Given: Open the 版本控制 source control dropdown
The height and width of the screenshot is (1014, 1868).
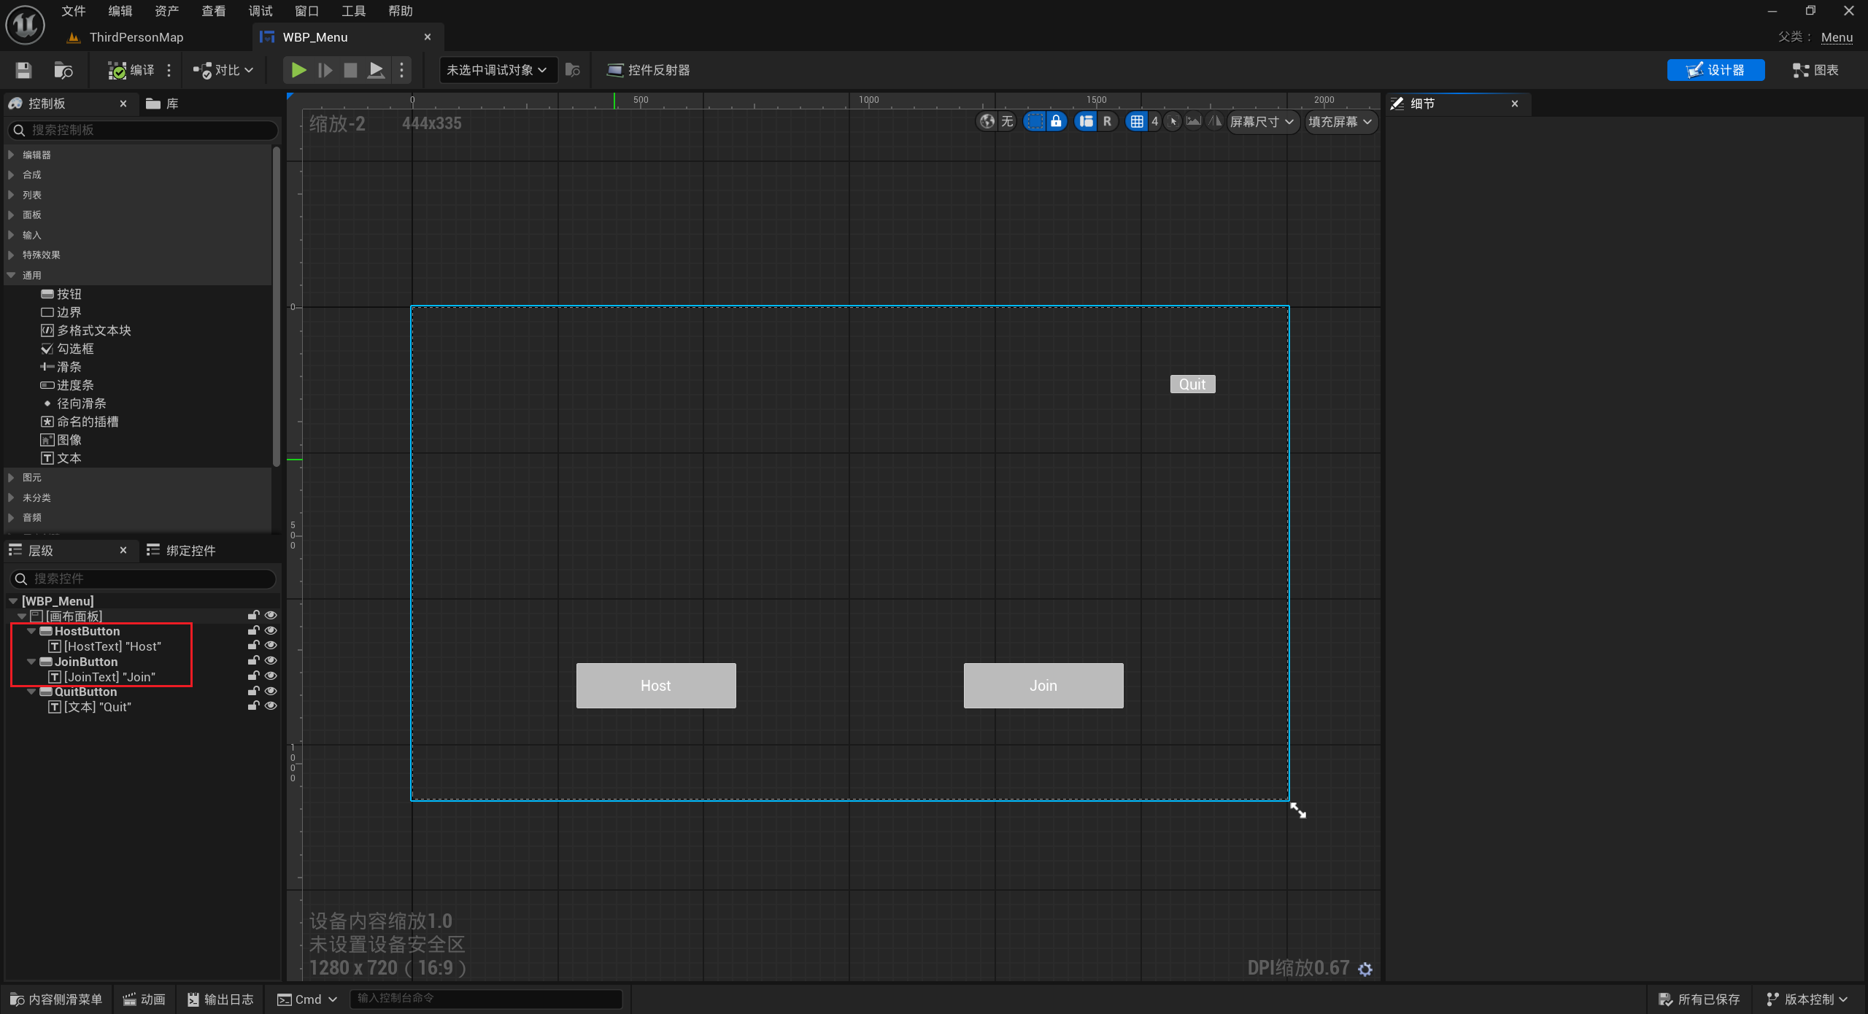Looking at the screenshot, I should (1807, 999).
